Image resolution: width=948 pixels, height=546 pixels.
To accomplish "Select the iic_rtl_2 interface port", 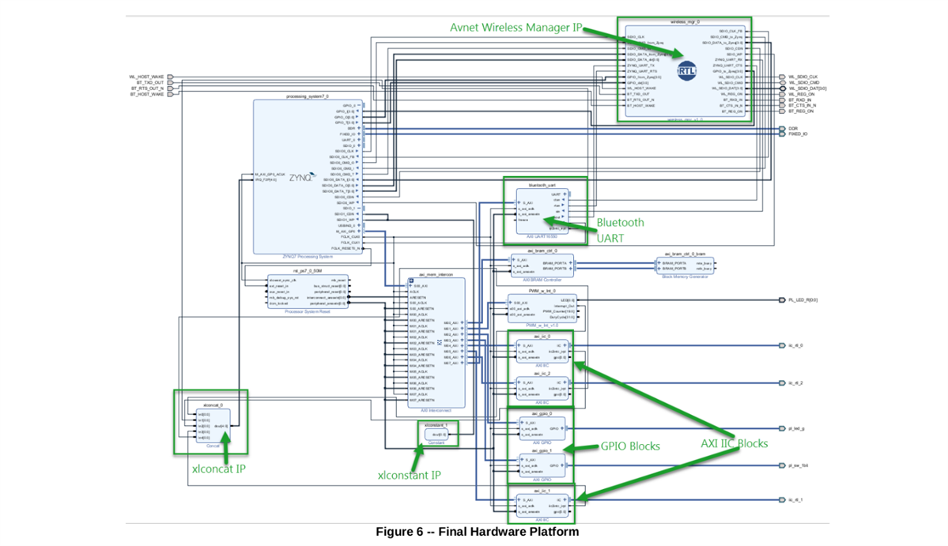I will click(782, 383).
